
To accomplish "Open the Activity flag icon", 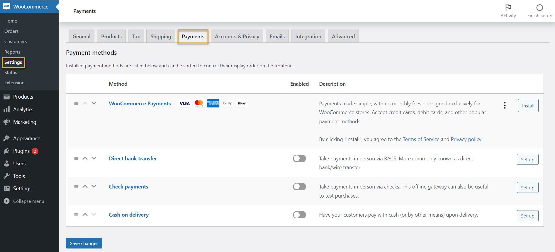I will pyautogui.click(x=508, y=7).
